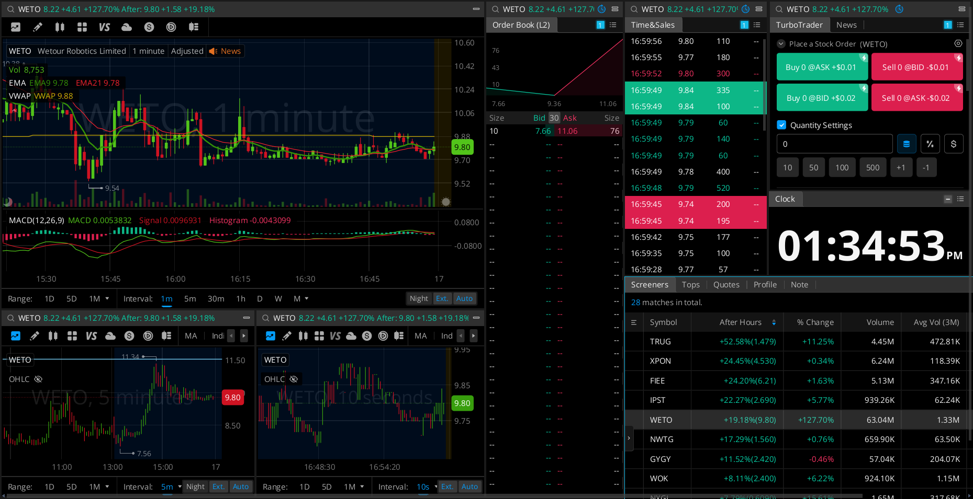Toggle Ext. hours on the 10-second chart
The width and height of the screenshot is (973, 499).
point(447,486)
